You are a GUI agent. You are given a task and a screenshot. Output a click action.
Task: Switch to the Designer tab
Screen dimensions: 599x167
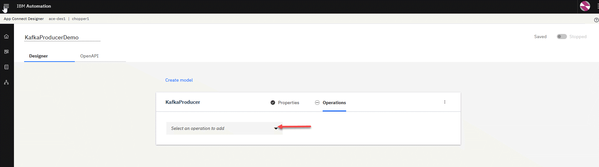click(39, 56)
